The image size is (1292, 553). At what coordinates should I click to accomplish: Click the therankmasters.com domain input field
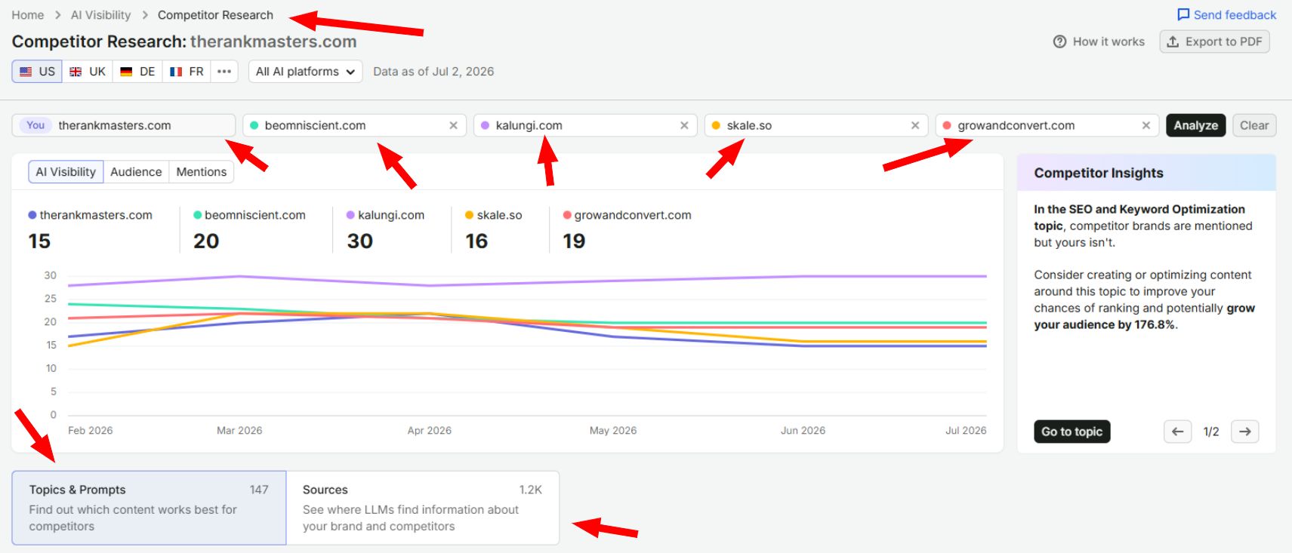(124, 125)
